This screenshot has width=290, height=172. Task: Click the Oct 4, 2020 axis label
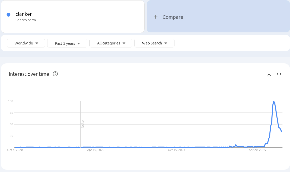(15, 150)
